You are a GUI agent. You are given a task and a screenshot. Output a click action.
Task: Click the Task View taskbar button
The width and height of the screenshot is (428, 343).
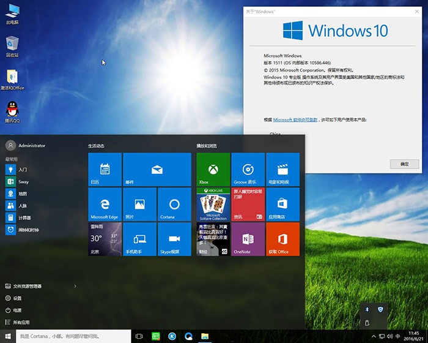[x=139, y=336]
